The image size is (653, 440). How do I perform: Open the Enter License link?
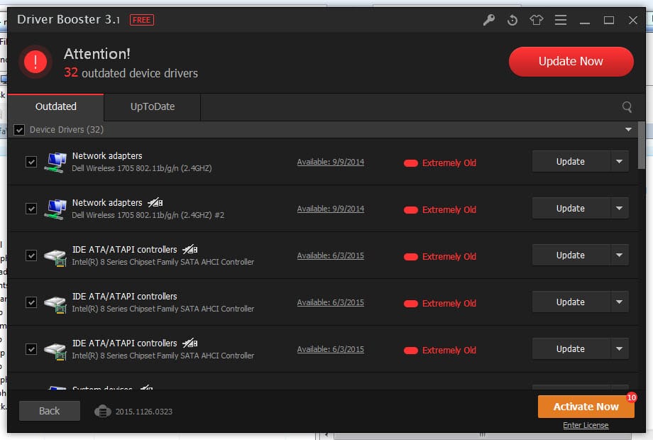[x=586, y=425]
